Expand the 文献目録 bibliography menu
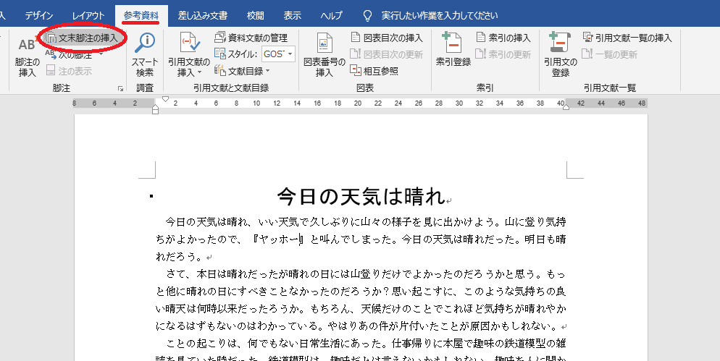 pos(242,71)
